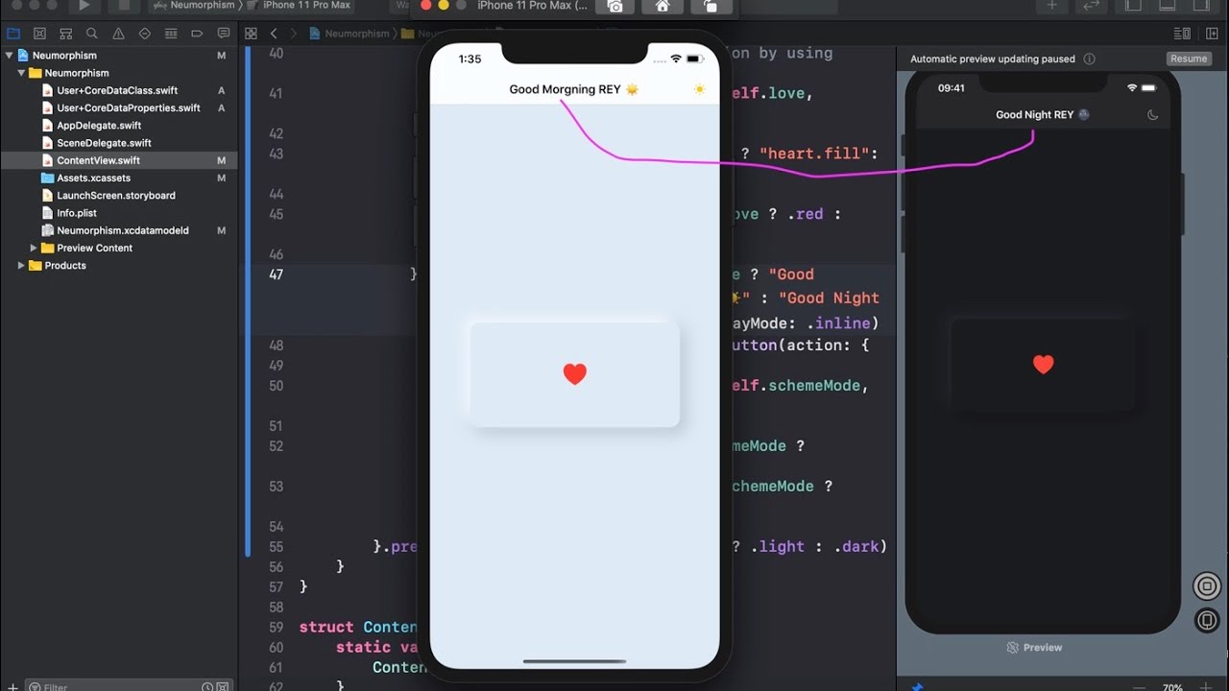
Task: Toggle the Debug area visibility
Action: click(1166, 6)
